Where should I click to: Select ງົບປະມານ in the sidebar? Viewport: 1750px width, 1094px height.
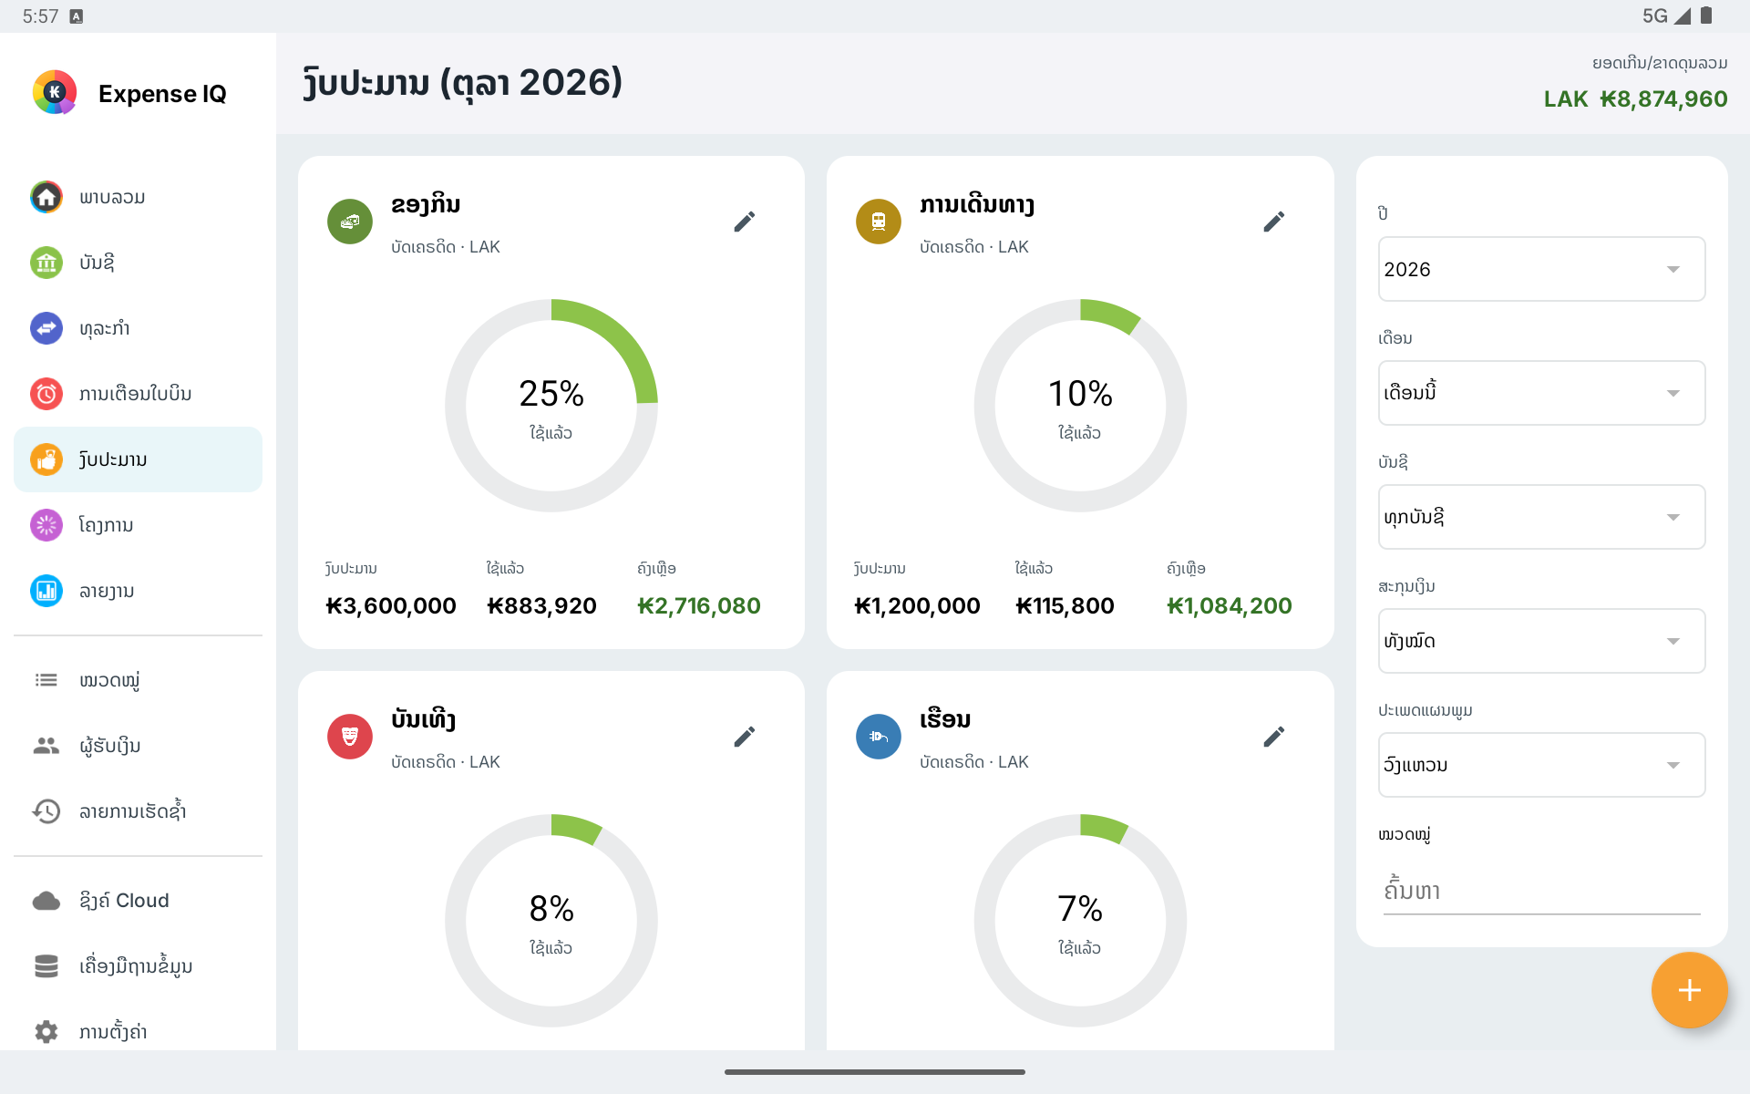pos(138,459)
